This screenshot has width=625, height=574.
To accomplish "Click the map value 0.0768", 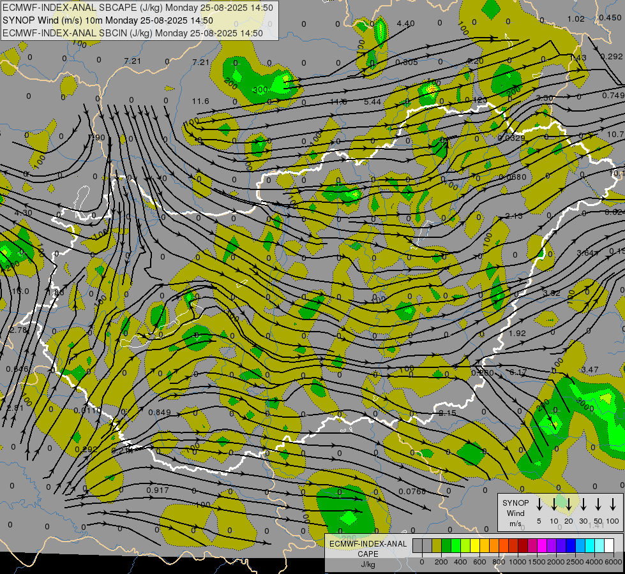I will tap(412, 492).
